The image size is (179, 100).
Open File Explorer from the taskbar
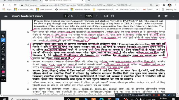(77, 99)
